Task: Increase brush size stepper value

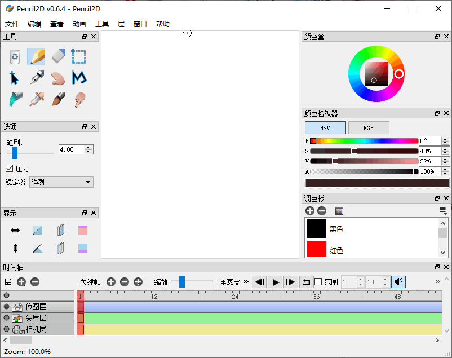Action: pos(89,147)
